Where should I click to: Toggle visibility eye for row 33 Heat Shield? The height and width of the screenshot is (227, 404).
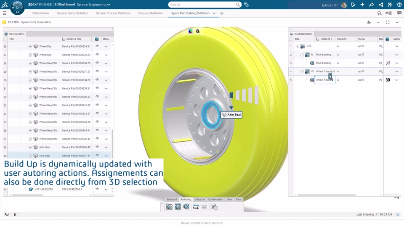(x=97, y=105)
